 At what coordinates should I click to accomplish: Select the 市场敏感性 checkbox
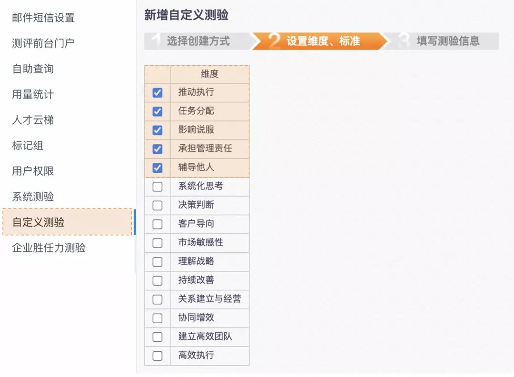(x=158, y=243)
